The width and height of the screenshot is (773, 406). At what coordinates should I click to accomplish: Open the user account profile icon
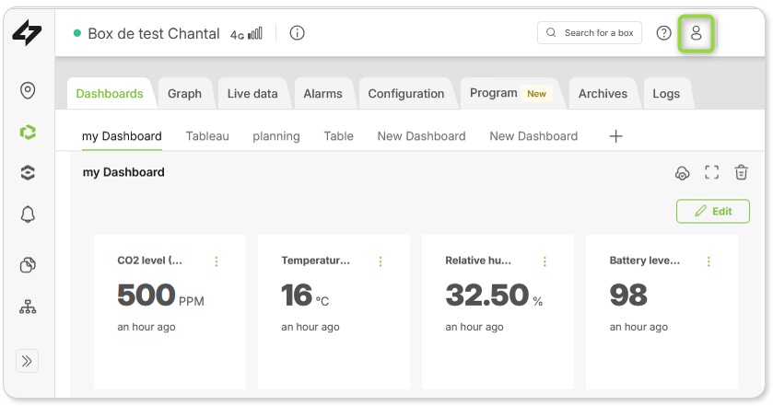[696, 33]
